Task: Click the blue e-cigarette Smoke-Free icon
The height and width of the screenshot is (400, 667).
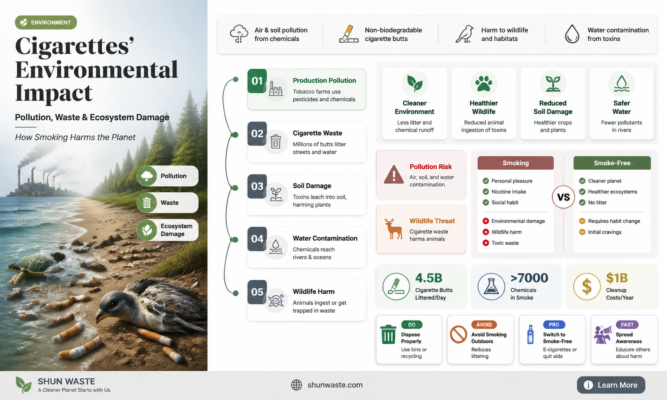Action: pos(530,334)
